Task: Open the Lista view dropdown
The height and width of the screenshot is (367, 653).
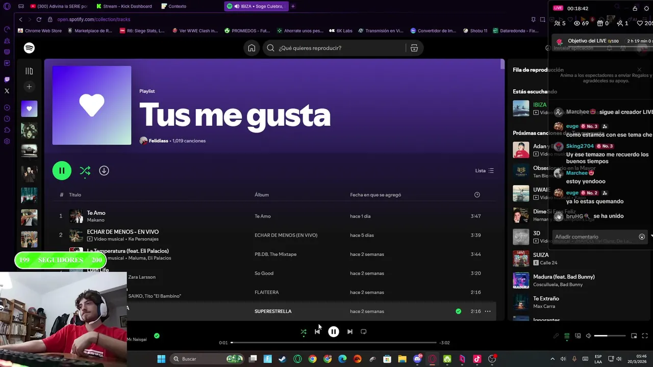Action: [x=484, y=171]
